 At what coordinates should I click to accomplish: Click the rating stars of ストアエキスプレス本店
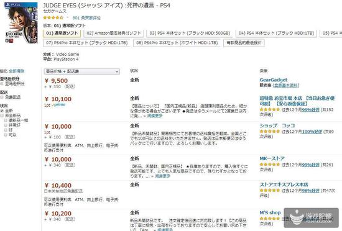click(270, 191)
